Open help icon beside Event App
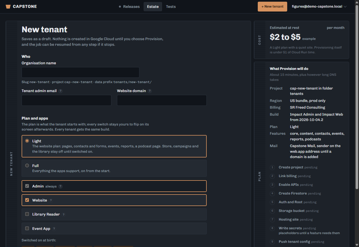The height and width of the screenshot is (247, 359). (x=54, y=229)
